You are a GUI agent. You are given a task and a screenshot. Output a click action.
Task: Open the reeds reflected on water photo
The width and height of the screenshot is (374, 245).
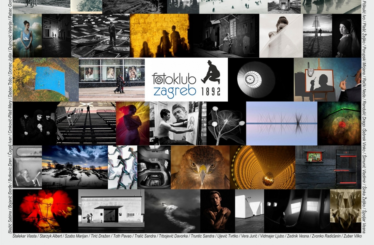(282, 123)
